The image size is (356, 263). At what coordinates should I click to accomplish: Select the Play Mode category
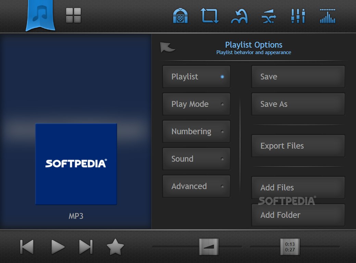click(196, 104)
